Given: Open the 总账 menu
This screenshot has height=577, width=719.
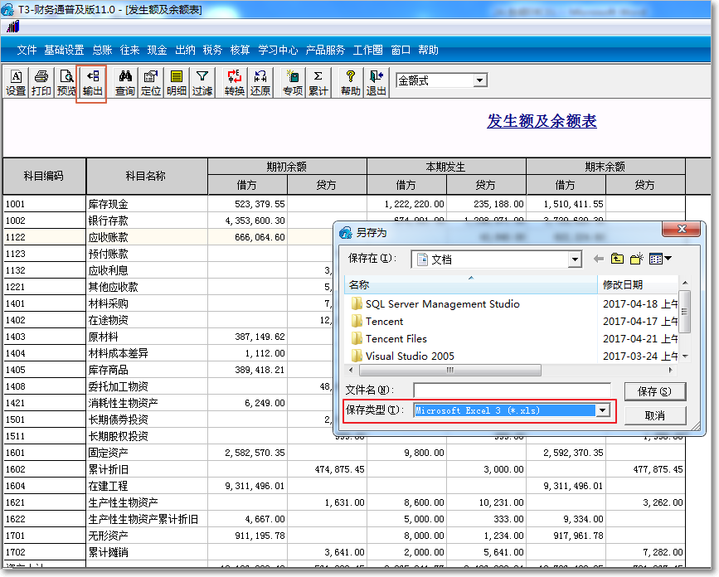Looking at the screenshot, I should coord(102,50).
